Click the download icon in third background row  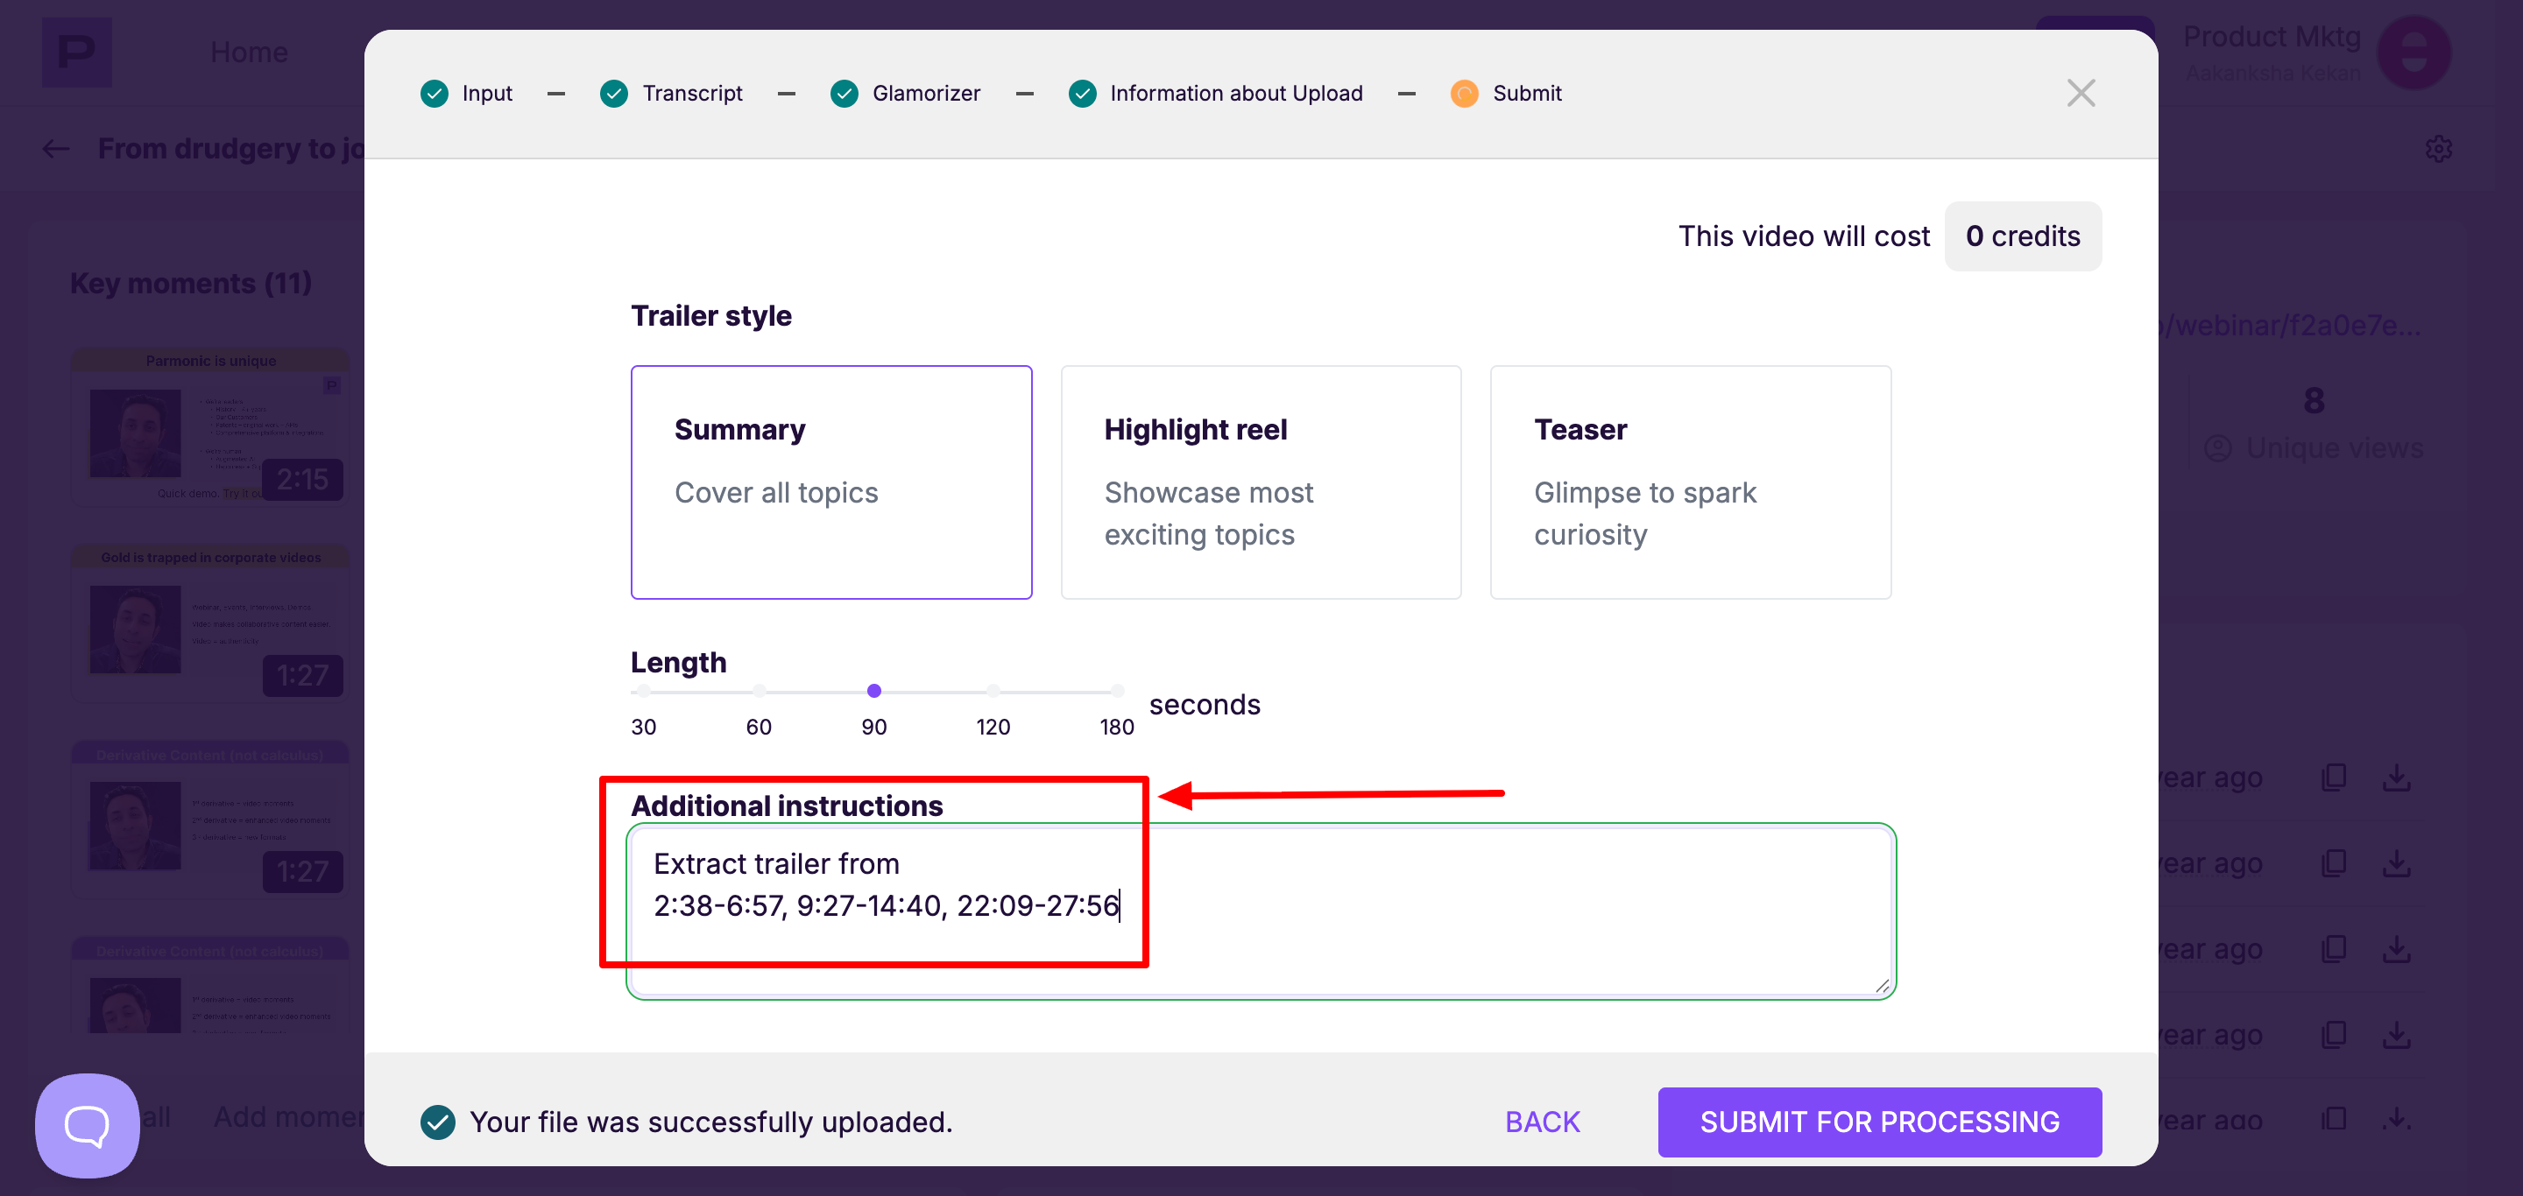(x=2397, y=948)
